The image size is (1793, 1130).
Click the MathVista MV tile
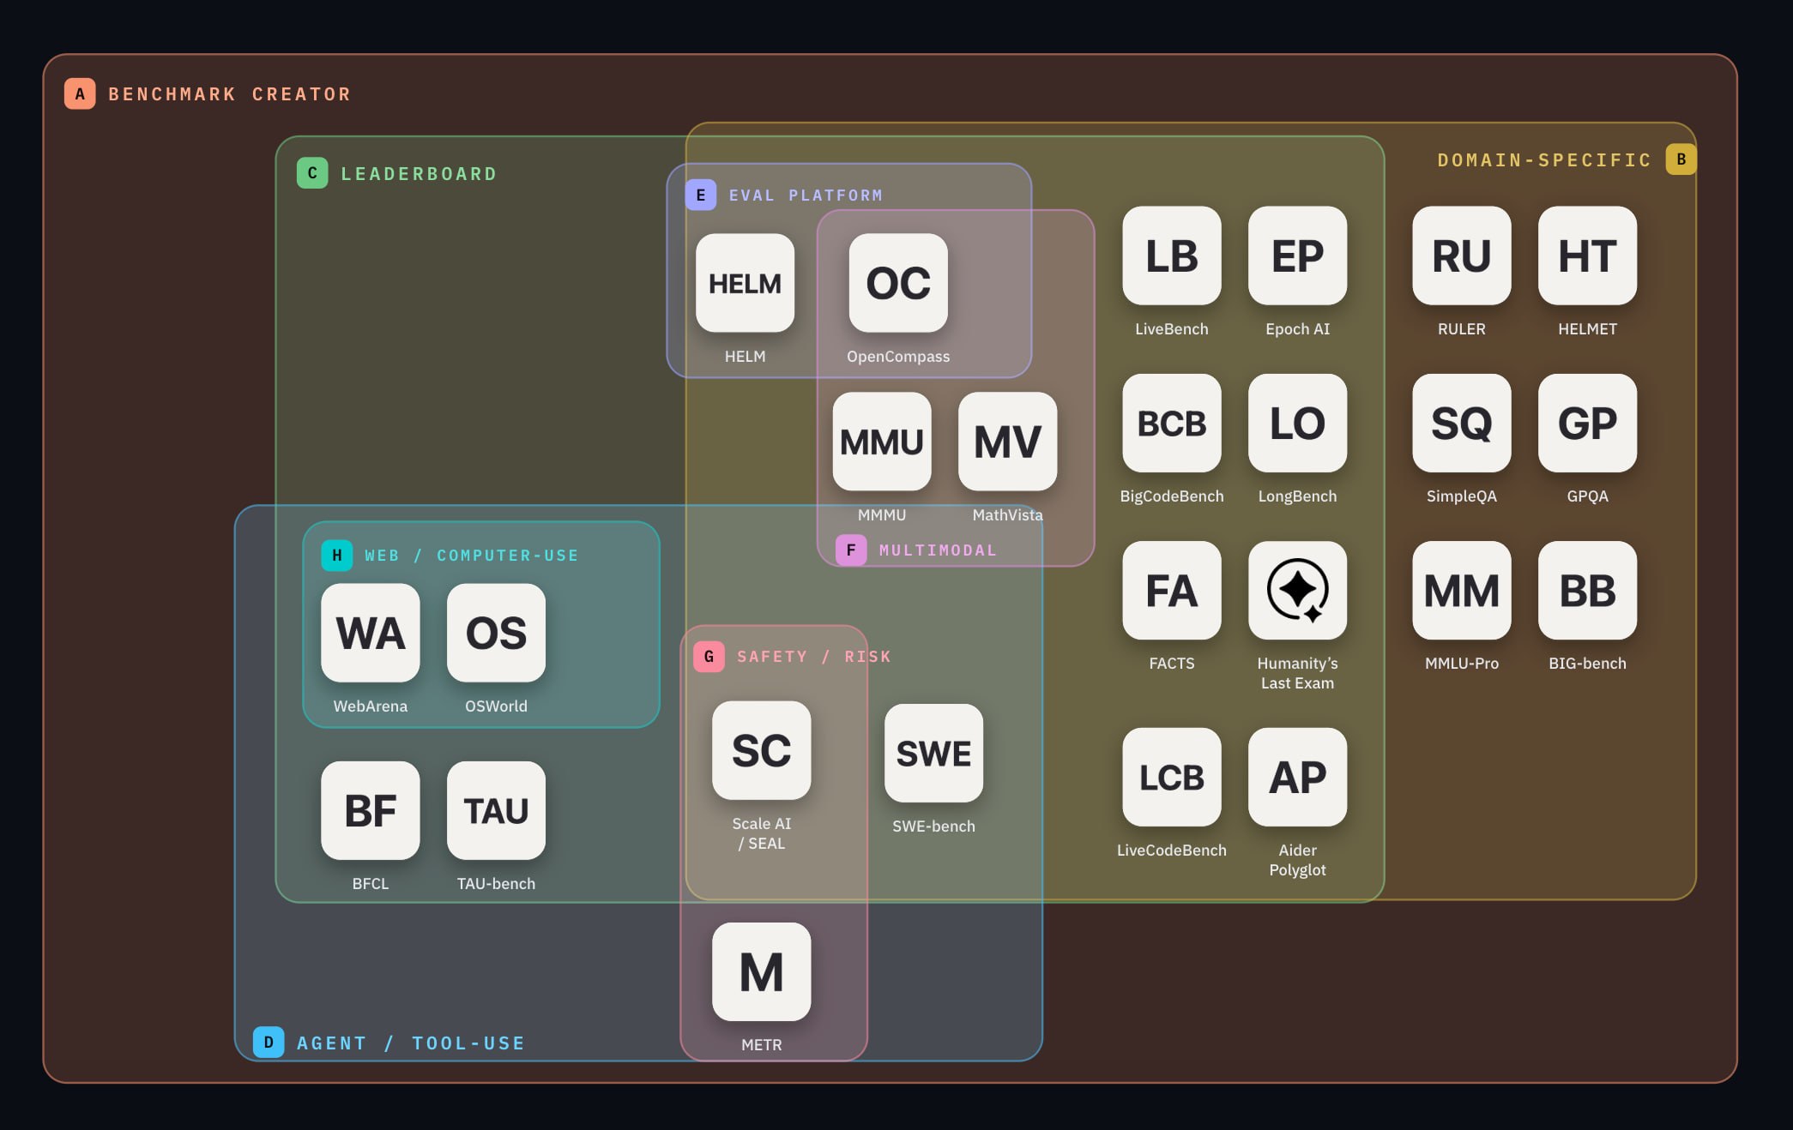click(1007, 442)
